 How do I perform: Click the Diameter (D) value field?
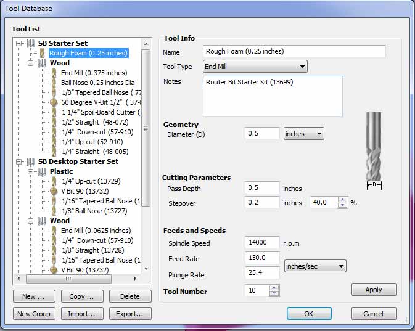pyautogui.click(x=262, y=133)
